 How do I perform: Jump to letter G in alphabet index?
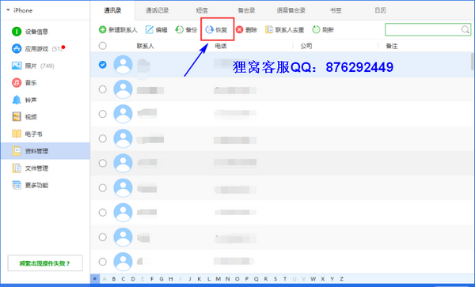click(x=161, y=279)
